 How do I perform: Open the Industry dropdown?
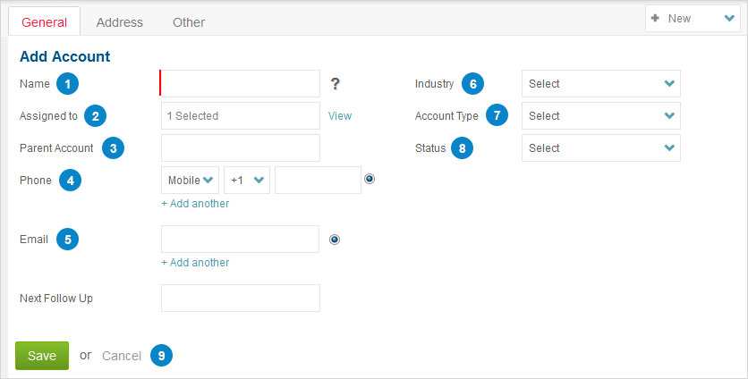point(601,84)
